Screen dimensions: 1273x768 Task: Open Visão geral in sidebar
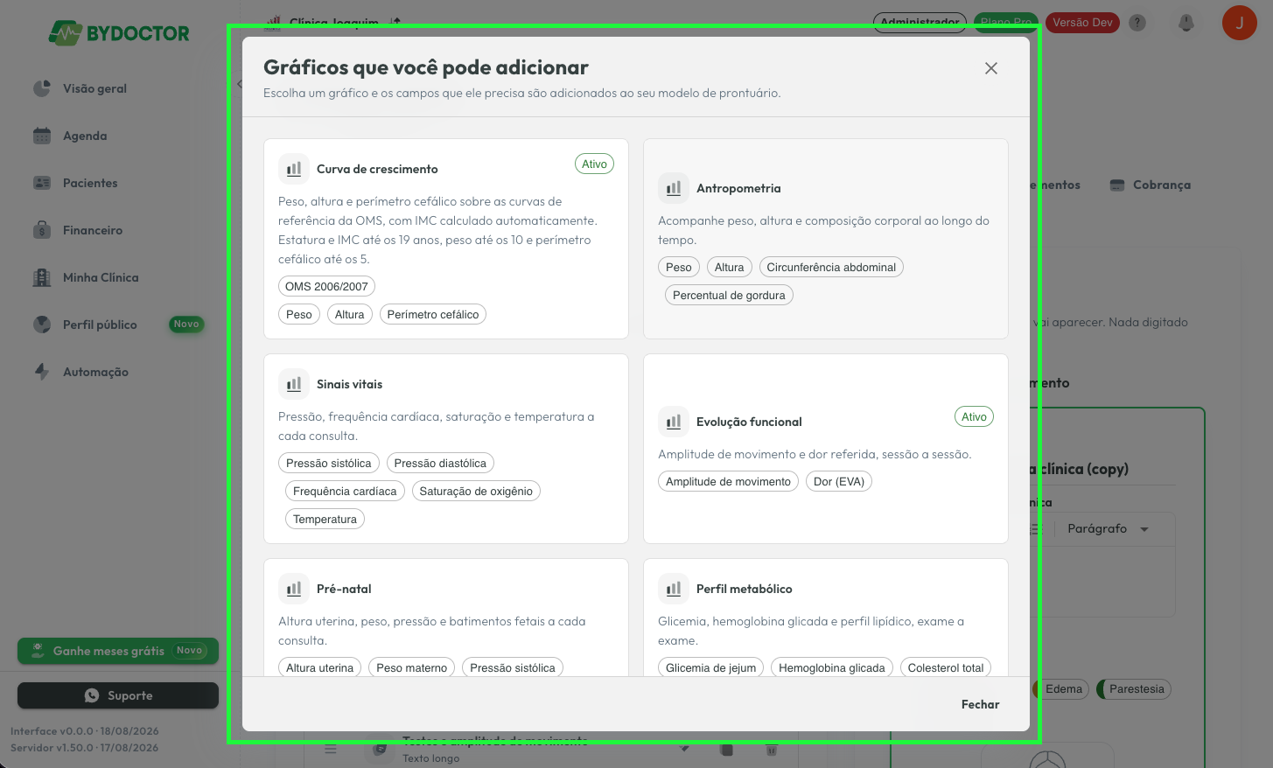pyautogui.click(x=94, y=88)
